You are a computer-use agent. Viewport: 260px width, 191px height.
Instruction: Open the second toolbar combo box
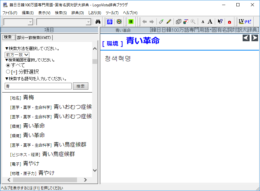click(x=88, y=22)
